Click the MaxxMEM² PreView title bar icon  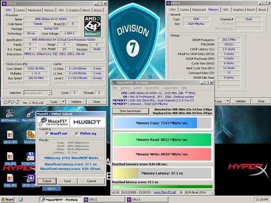pyautogui.click(x=113, y=83)
